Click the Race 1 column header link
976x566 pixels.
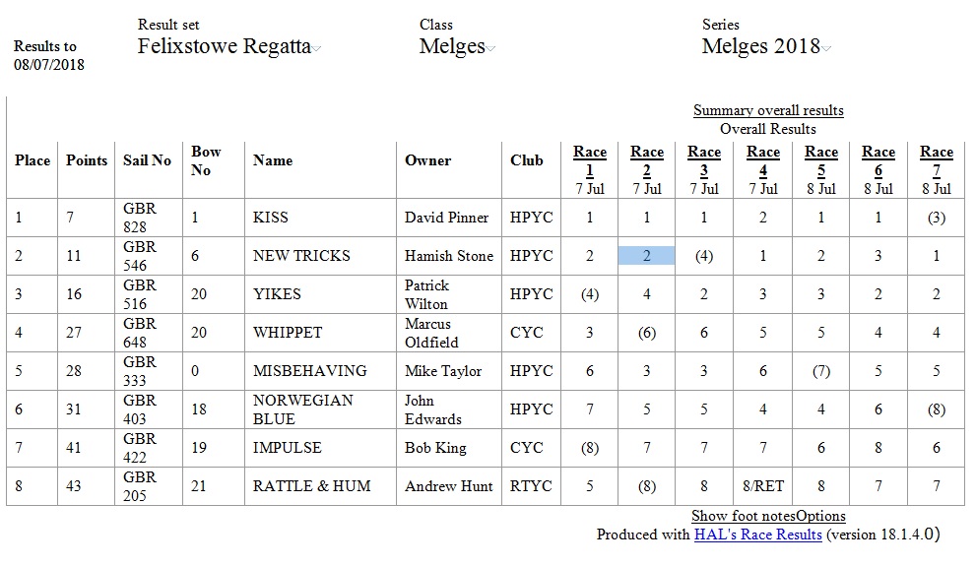(x=590, y=160)
